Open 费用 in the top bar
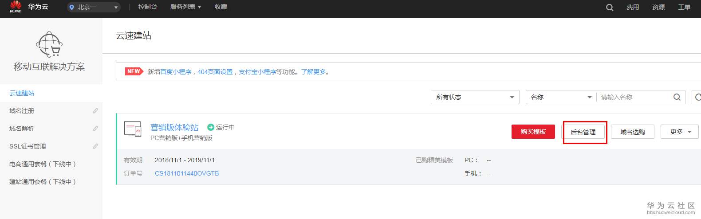 (x=633, y=7)
